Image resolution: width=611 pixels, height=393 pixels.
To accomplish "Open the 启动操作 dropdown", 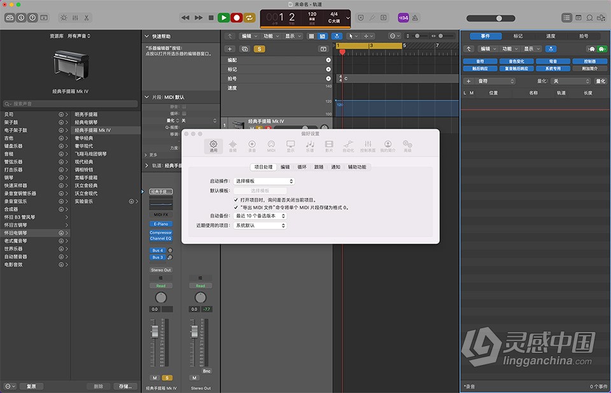I will click(263, 181).
